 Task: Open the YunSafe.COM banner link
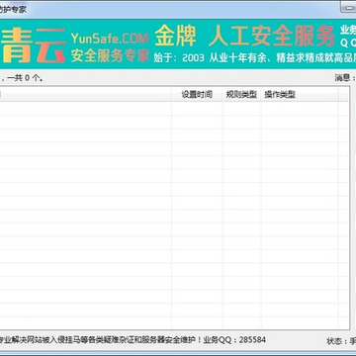(110, 39)
